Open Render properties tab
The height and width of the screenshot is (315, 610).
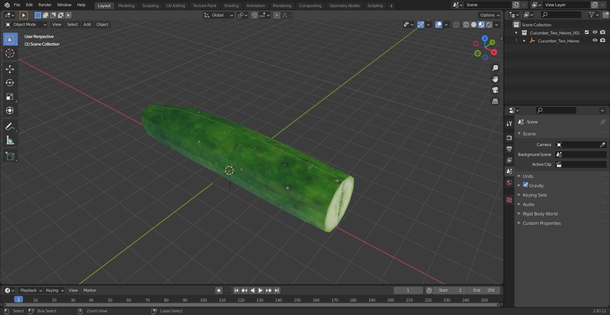509,138
